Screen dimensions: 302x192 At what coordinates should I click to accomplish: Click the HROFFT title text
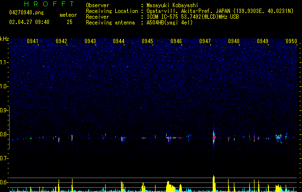pos(49,4)
